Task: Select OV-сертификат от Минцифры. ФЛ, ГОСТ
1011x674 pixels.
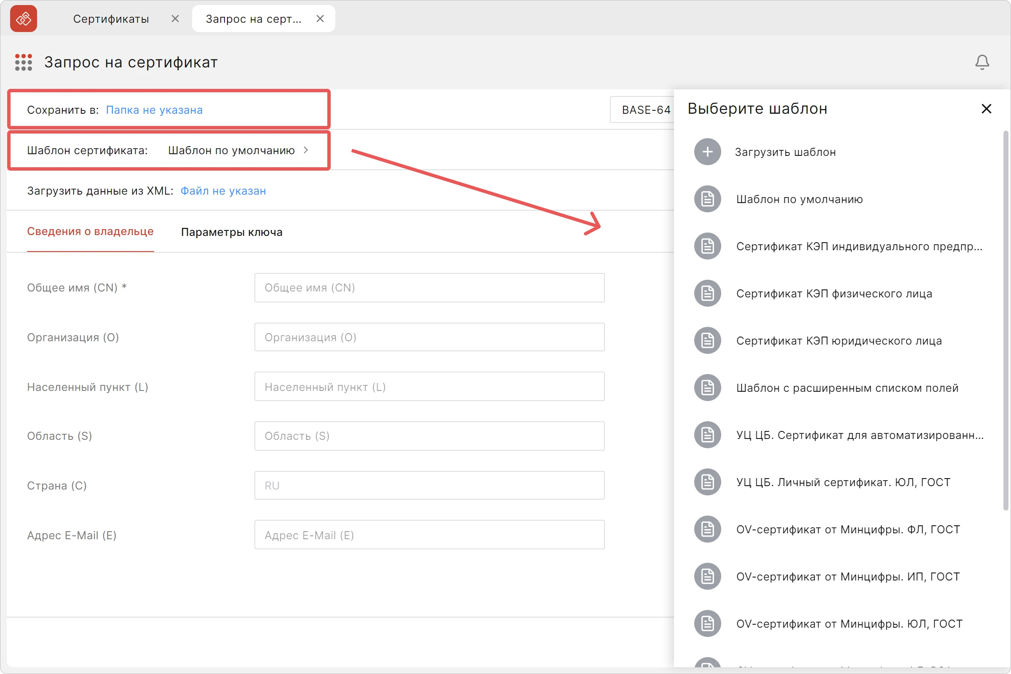Action: (x=848, y=530)
